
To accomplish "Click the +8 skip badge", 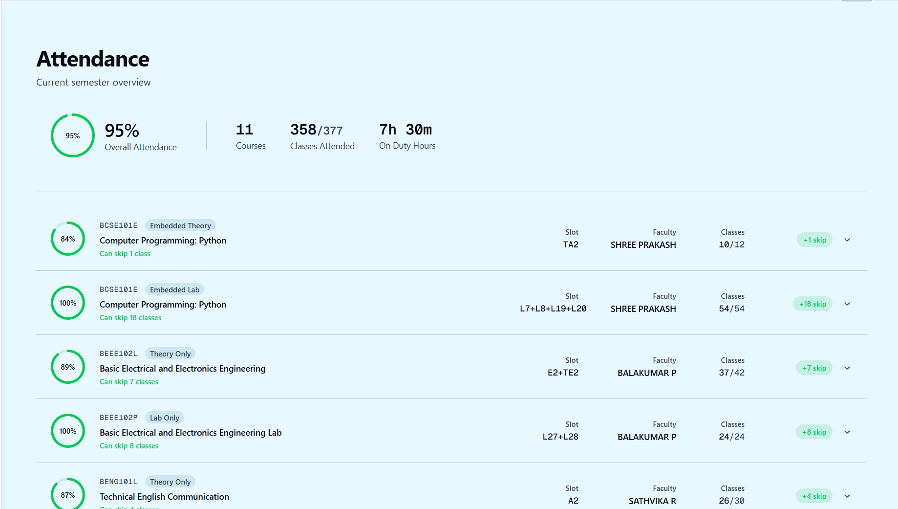I will click(814, 432).
